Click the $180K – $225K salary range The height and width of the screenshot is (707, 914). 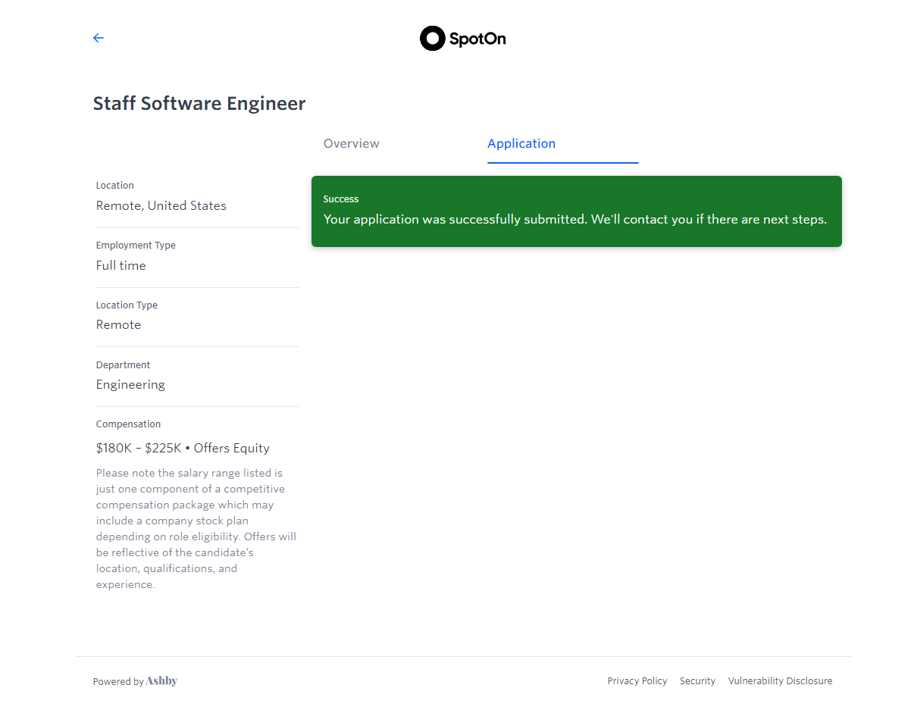(x=139, y=449)
